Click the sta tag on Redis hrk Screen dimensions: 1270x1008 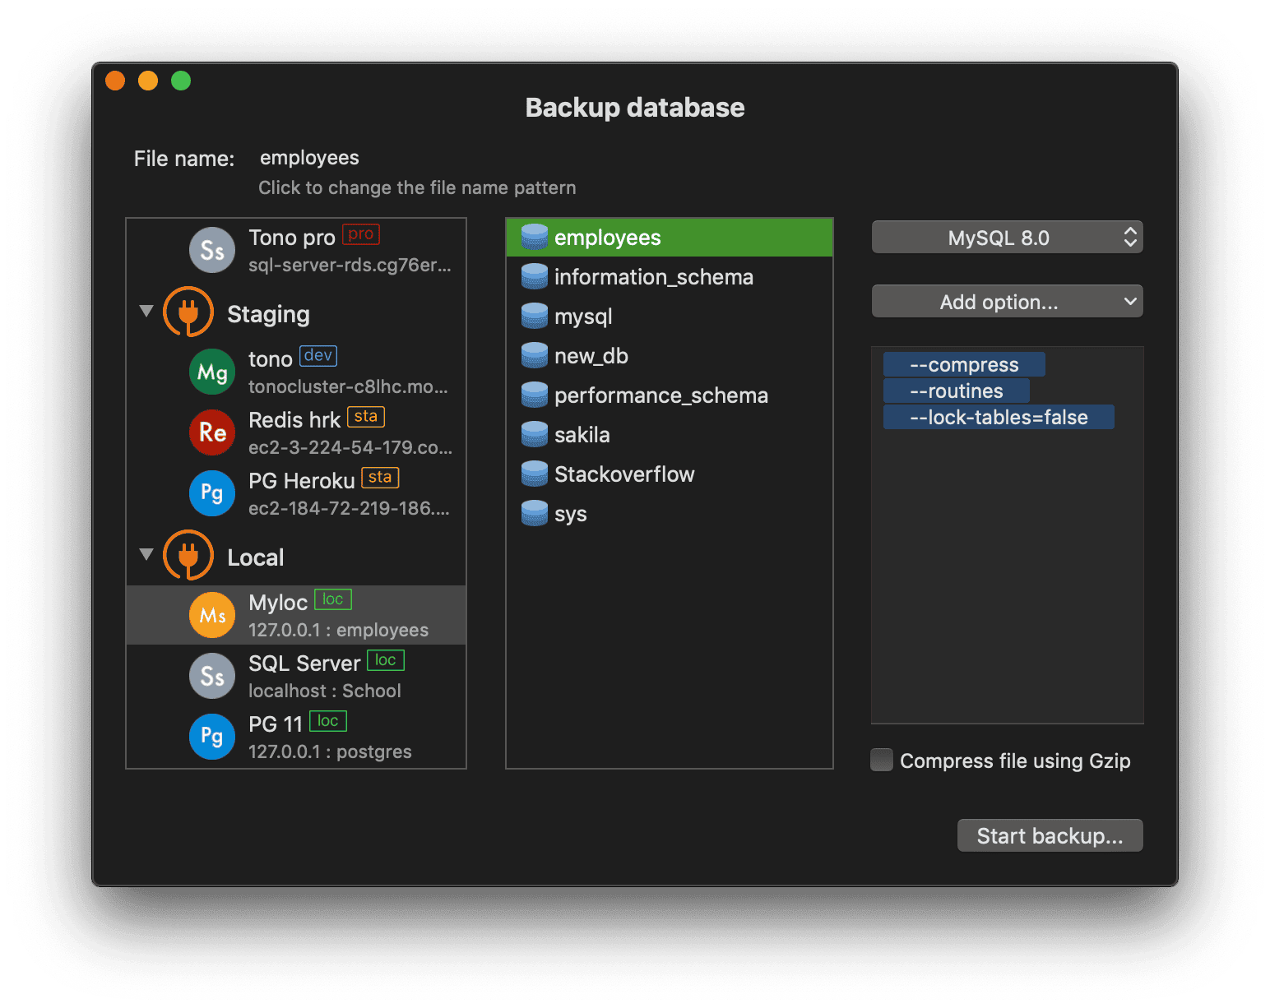click(366, 417)
